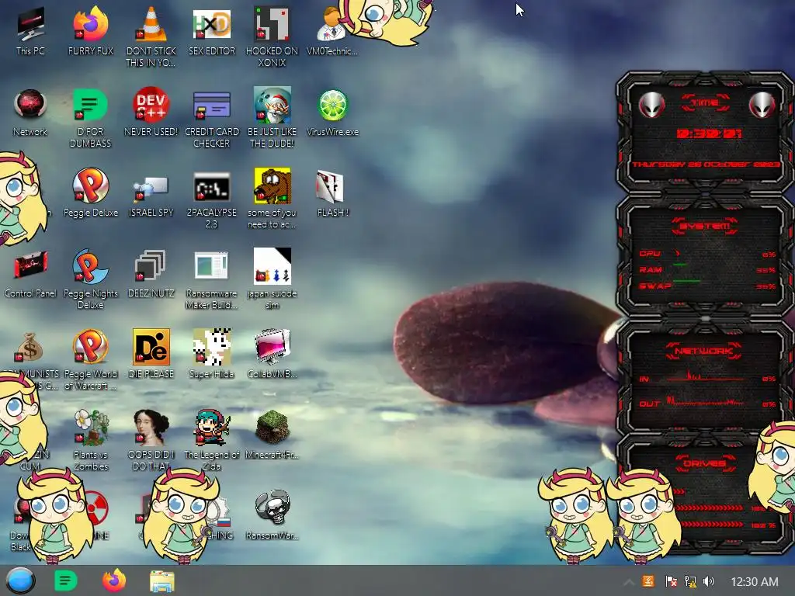Select the DEEZ NUTZ shortcut
This screenshot has width=795, height=596.
click(x=151, y=274)
